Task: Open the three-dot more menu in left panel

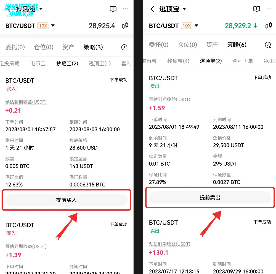Action: coord(125,9)
